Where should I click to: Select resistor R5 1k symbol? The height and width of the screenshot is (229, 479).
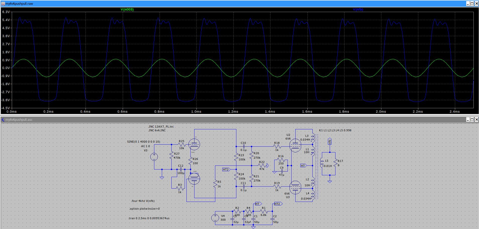215,184
